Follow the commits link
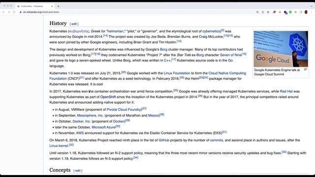This screenshot has height=177, width=315. pos(217,140)
